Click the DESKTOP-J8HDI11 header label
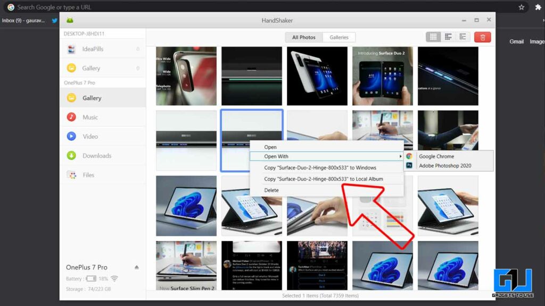 (x=84, y=33)
